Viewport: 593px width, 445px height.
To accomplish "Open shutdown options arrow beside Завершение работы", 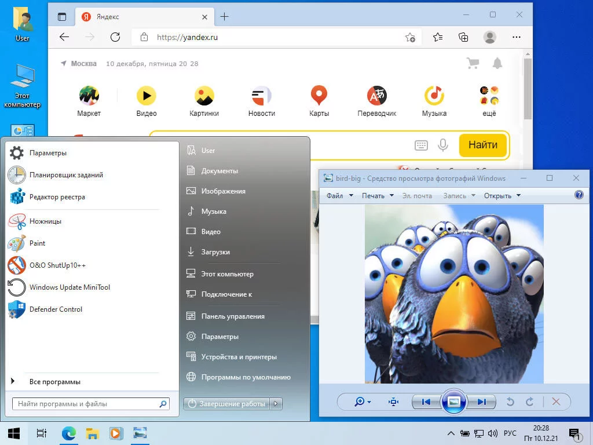I will (x=277, y=404).
